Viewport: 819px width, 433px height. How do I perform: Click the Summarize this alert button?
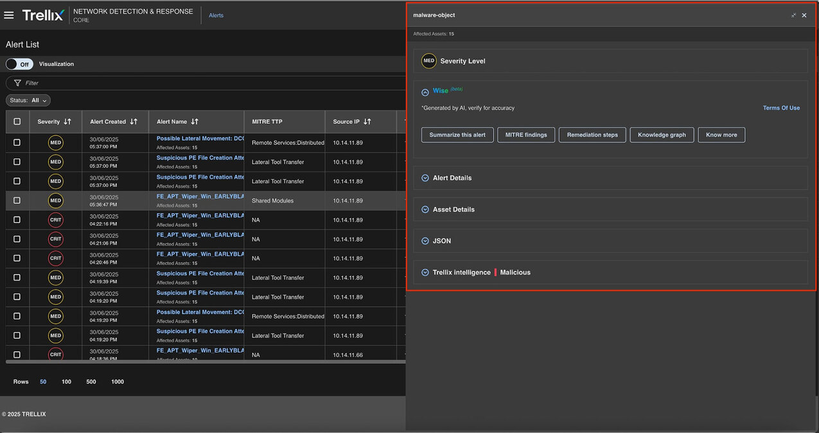coord(457,135)
